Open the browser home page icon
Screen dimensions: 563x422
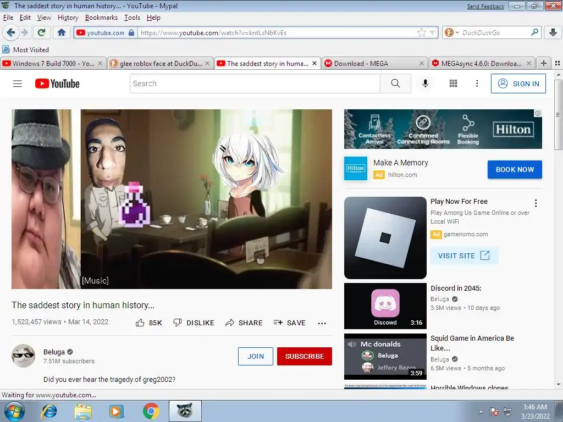point(62,32)
